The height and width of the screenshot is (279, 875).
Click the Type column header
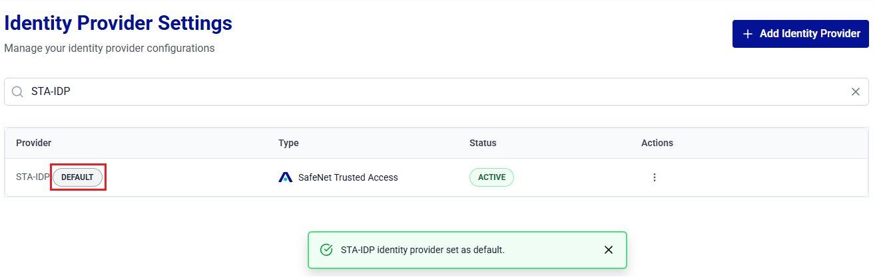(288, 143)
